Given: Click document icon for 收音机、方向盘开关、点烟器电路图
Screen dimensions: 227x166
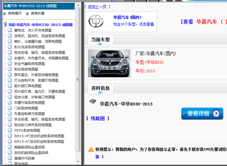Looking at the screenshot, I should tap(10, 58).
